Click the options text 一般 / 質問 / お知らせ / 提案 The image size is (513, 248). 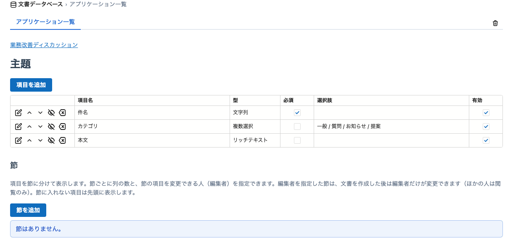(349, 127)
